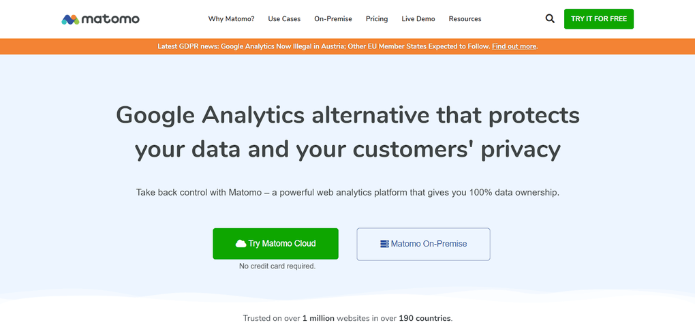695x329 pixels.
Task: Follow the Find out more link
Action: tap(514, 46)
